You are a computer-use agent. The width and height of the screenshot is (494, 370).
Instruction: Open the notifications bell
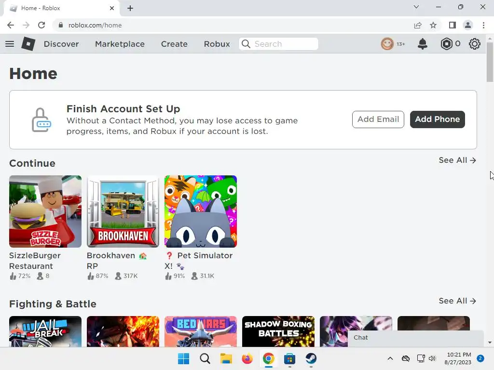coord(422,44)
